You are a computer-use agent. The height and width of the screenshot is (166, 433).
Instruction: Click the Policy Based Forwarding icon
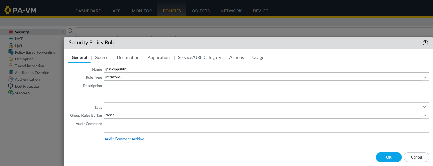11,52
